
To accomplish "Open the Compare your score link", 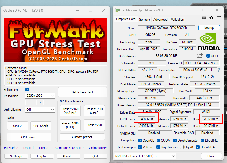I will (70, 148).
